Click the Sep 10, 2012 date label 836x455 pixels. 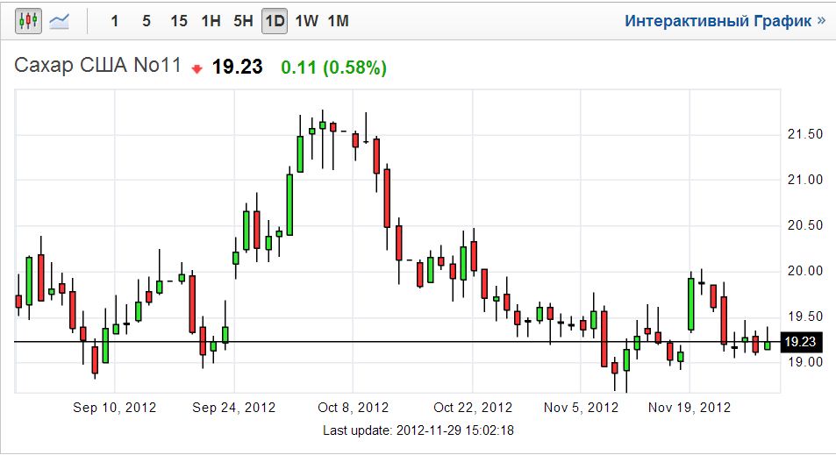(115, 408)
